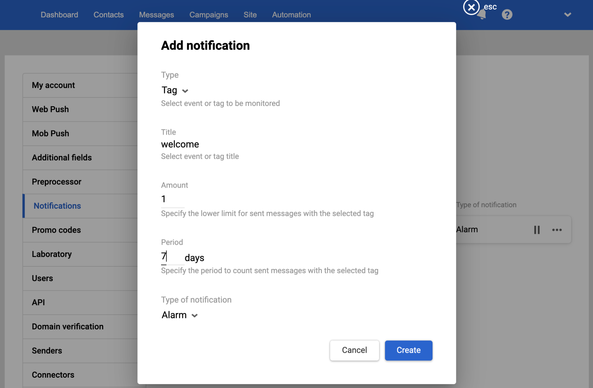Switch to Web Push settings
The image size is (593, 388).
pyautogui.click(x=50, y=109)
